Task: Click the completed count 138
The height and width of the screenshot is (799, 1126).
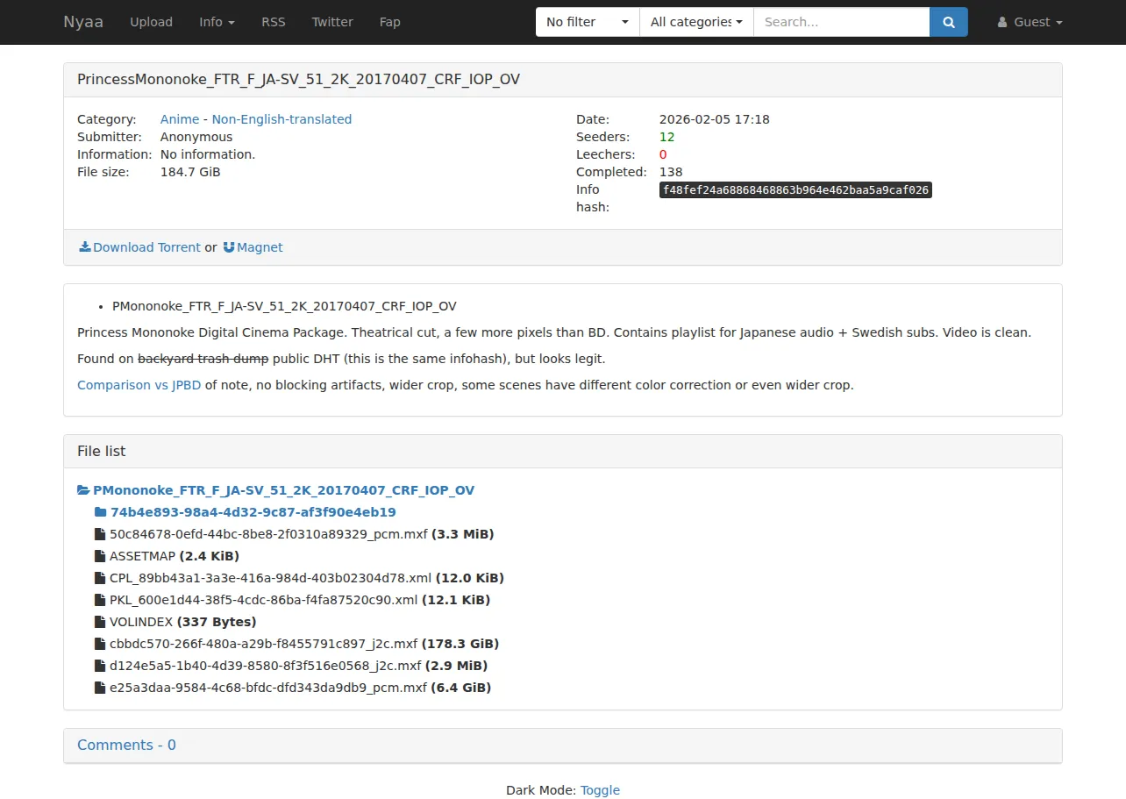Action: coord(671,172)
